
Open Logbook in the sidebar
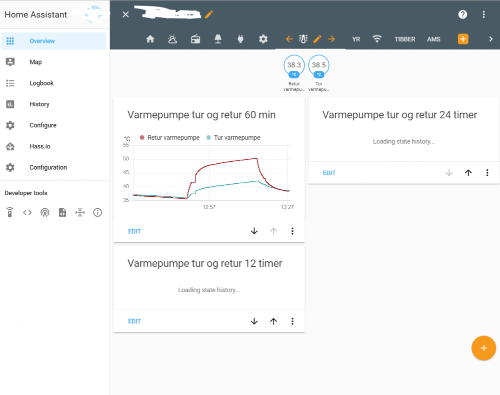[41, 83]
